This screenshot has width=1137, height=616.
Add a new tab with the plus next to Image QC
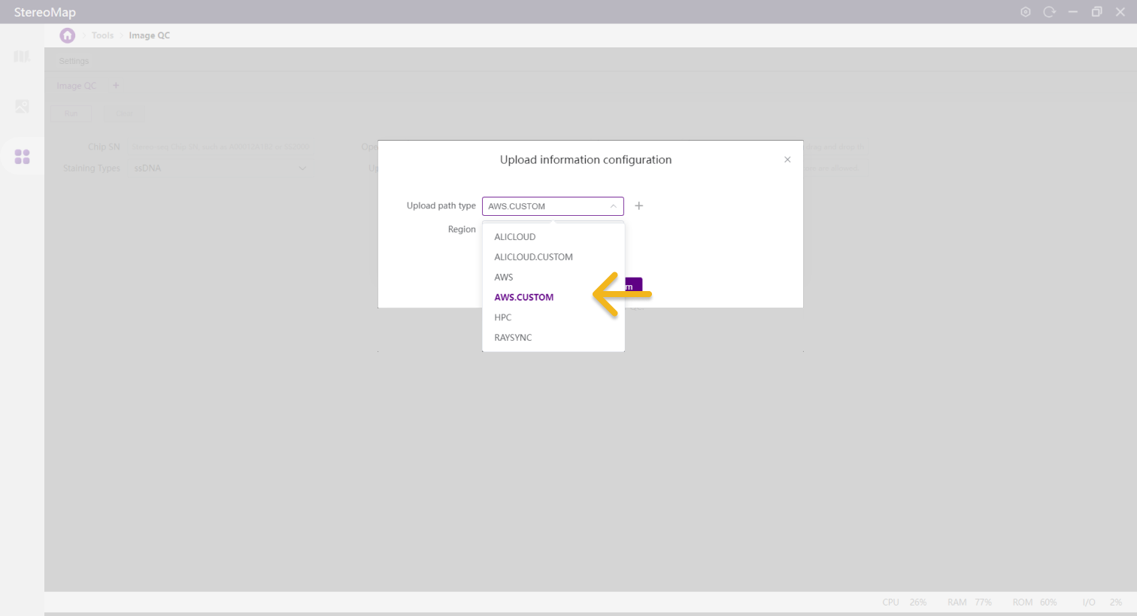coord(116,86)
